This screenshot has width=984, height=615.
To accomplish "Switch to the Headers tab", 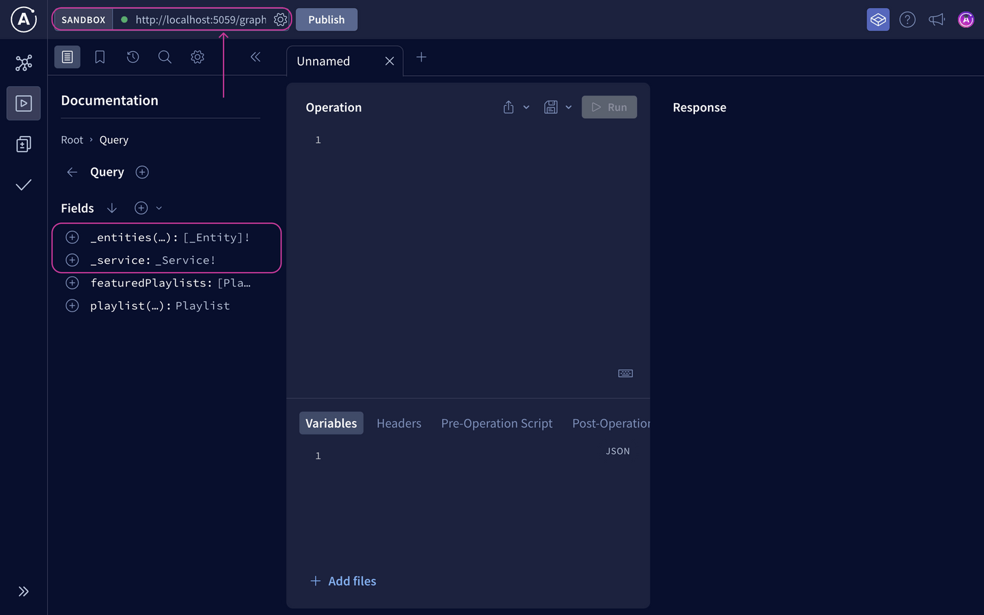I will pos(399,423).
